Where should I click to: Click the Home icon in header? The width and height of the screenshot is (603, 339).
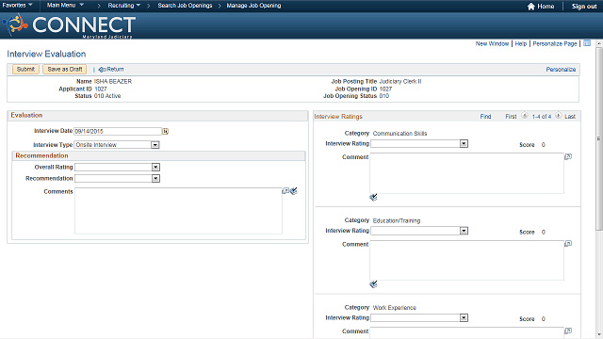531,7
